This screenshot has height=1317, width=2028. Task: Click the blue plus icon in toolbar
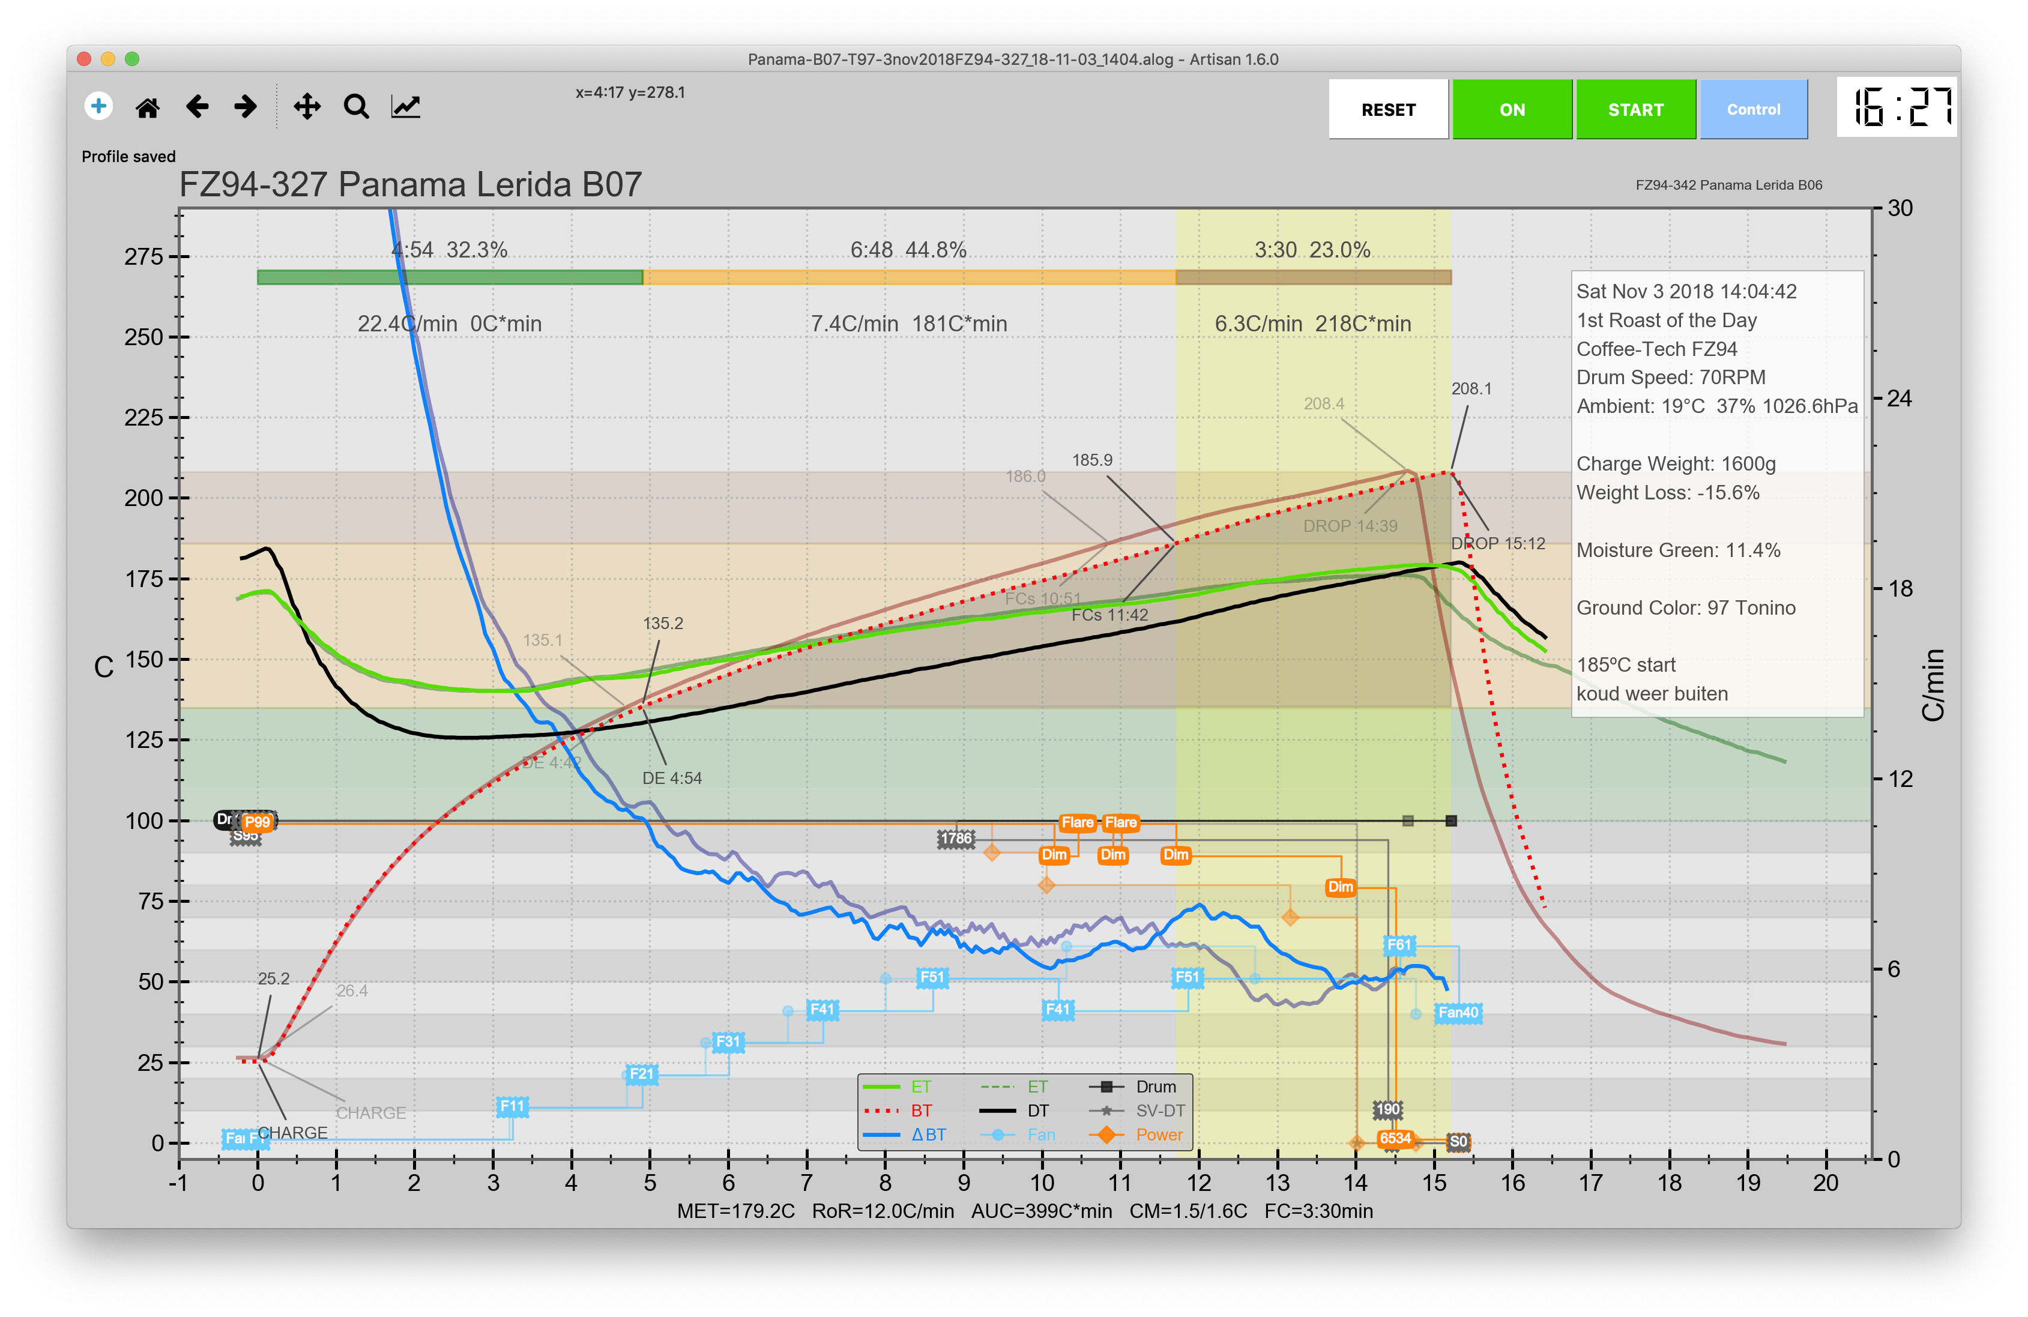point(98,106)
